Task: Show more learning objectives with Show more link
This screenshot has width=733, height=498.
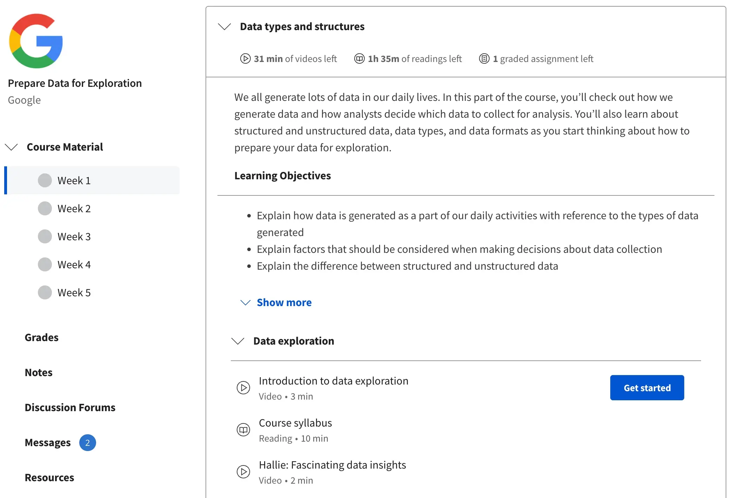Action: point(283,302)
